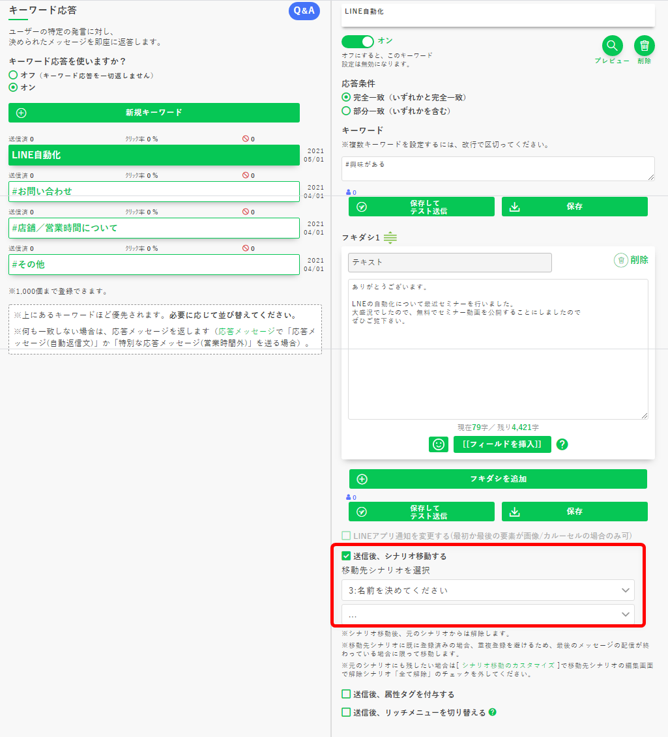Open the Q&A badge
Image resolution: width=668 pixels, height=737 pixels.
point(304,11)
